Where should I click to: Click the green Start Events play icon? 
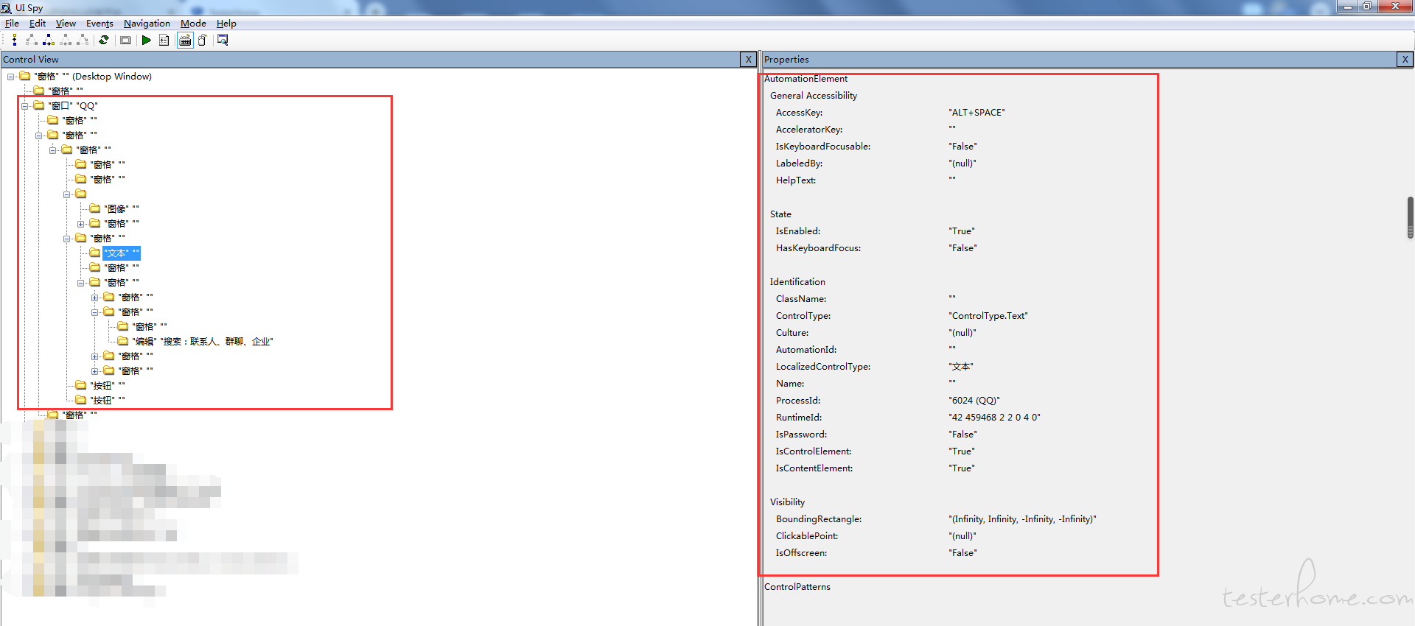pyautogui.click(x=147, y=40)
